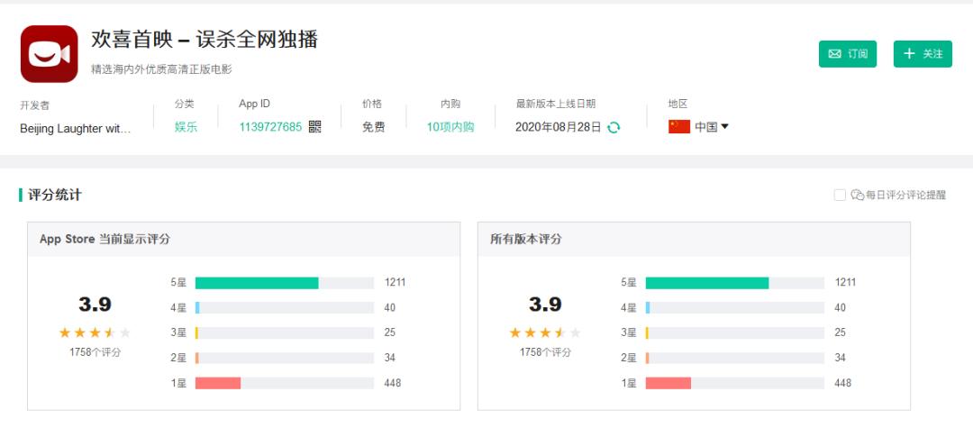The height and width of the screenshot is (428, 973).
Task: Click the QR code icon beside App ID
Action: tap(314, 127)
